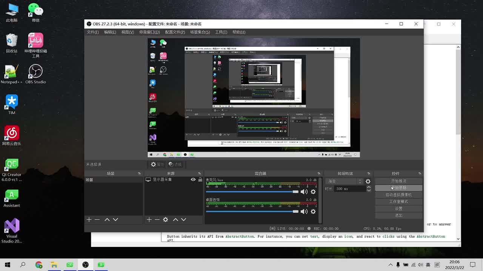The height and width of the screenshot is (271, 483).
Task: Open the 视图(V) menu
Action: coord(128,32)
